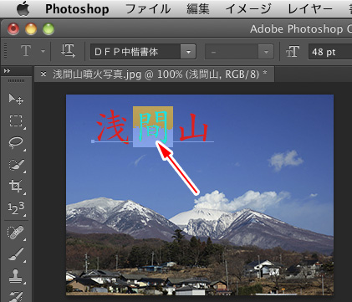352x302 pixels.
Task: Expand the collapsed tools panel arrows
Action: click(7, 71)
